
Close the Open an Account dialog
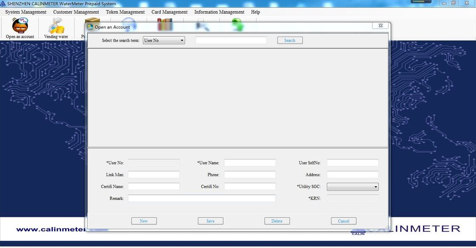(380, 26)
